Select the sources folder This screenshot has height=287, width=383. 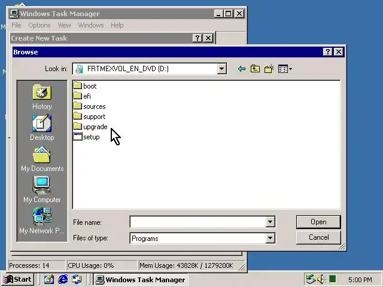[x=90, y=106]
